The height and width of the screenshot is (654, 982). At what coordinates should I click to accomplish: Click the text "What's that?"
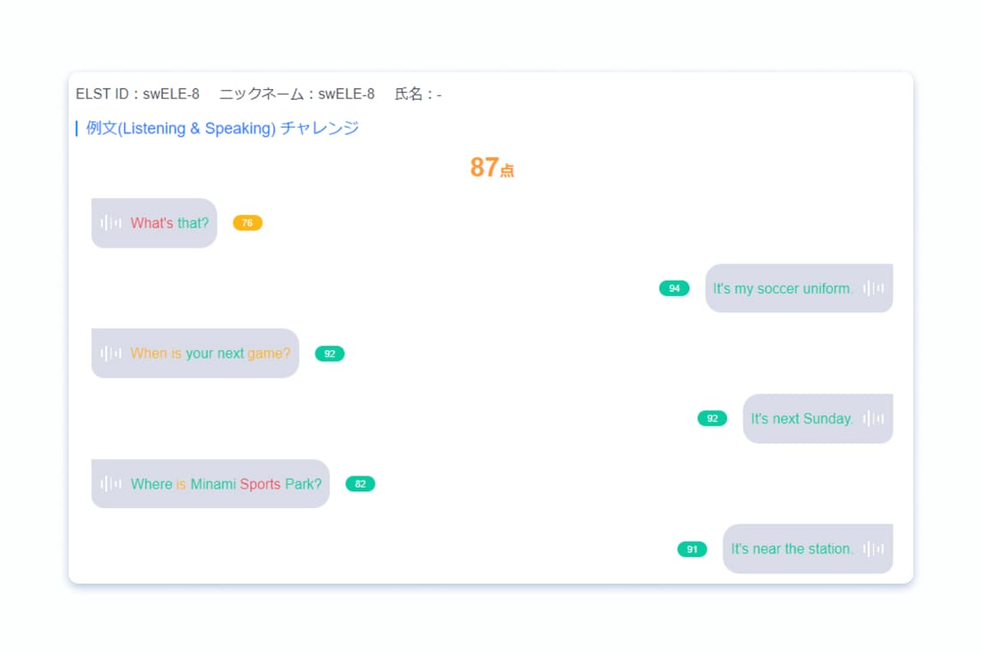click(x=170, y=223)
